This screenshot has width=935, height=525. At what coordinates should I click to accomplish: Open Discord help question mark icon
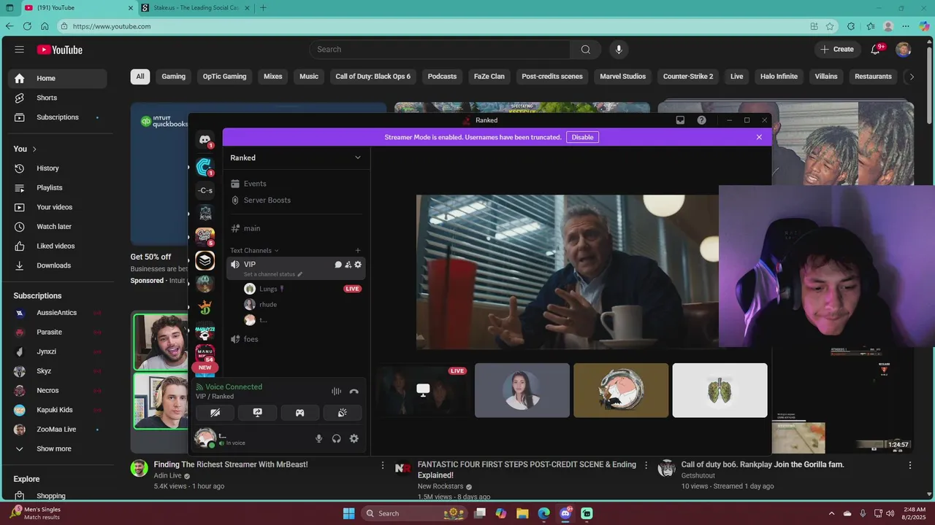701,120
